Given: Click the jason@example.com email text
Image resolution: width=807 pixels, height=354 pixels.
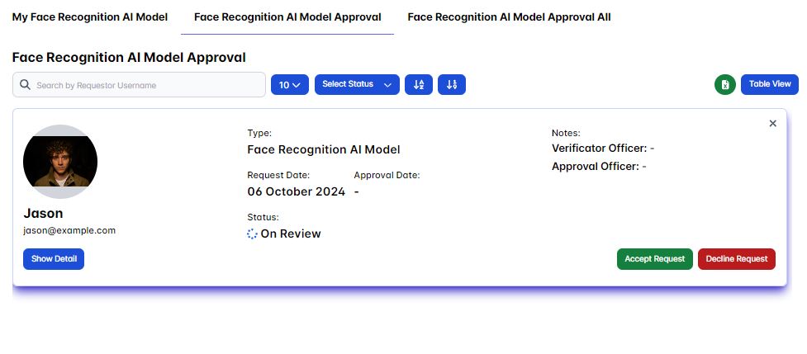Looking at the screenshot, I should coord(69,231).
